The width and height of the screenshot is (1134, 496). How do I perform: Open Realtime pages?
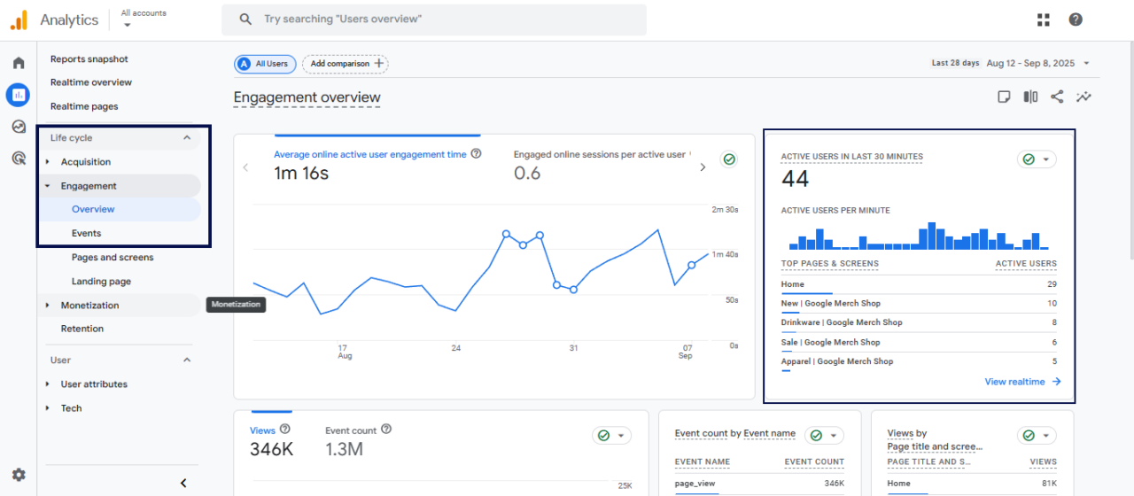coord(84,106)
